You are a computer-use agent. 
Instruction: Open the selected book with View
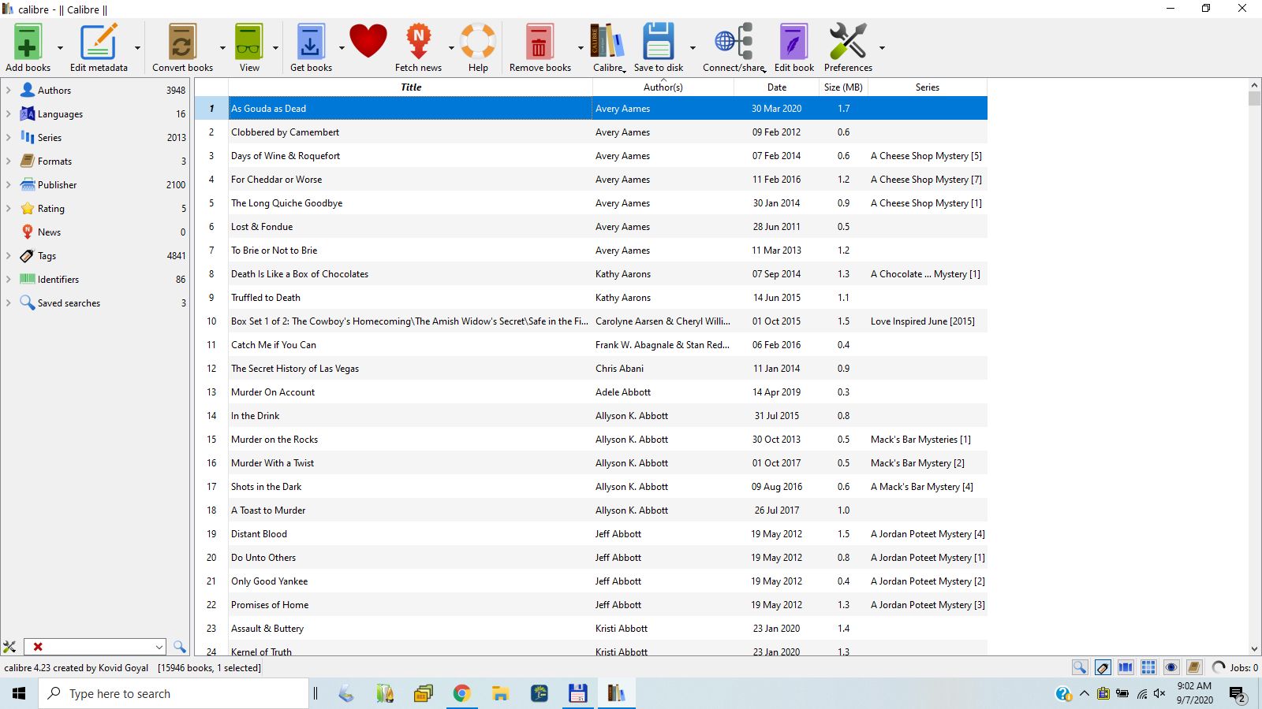(x=248, y=42)
